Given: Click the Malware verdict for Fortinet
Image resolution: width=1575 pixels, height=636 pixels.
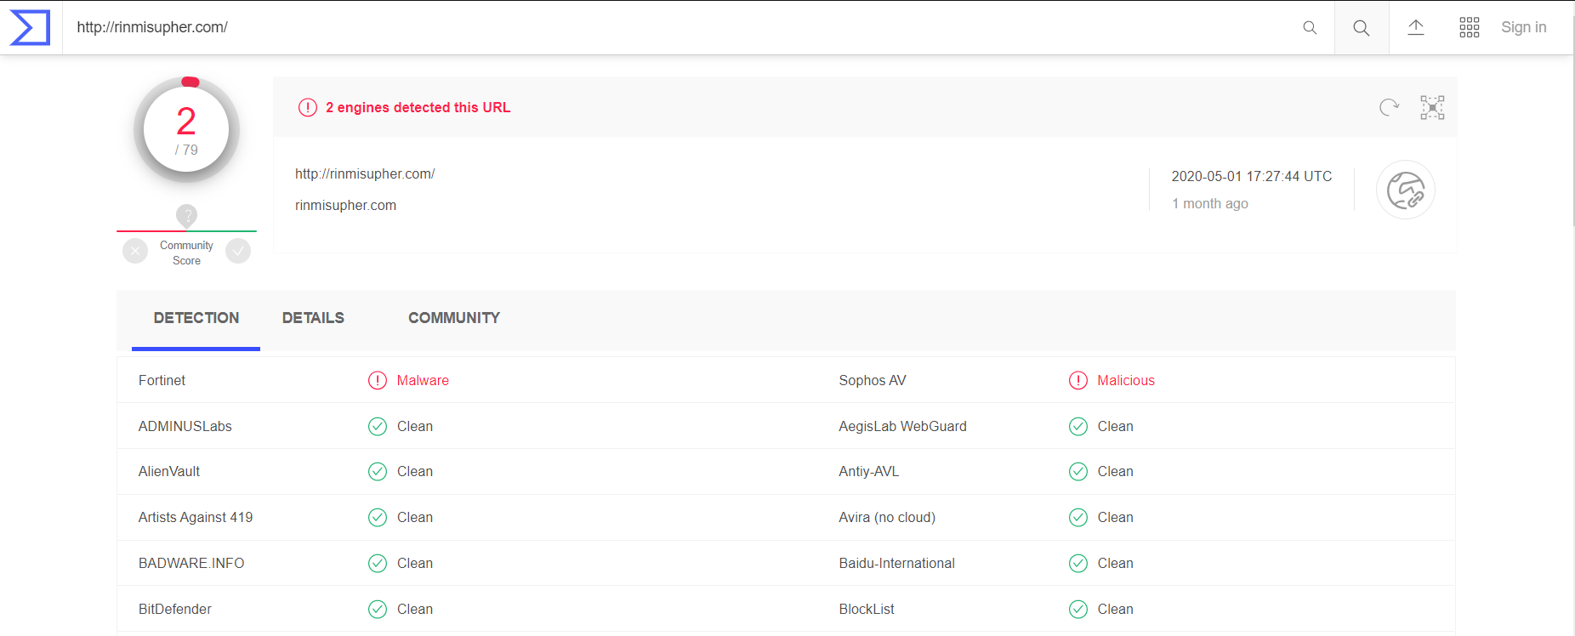Looking at the screenshot, I should (x=423, y=380).
